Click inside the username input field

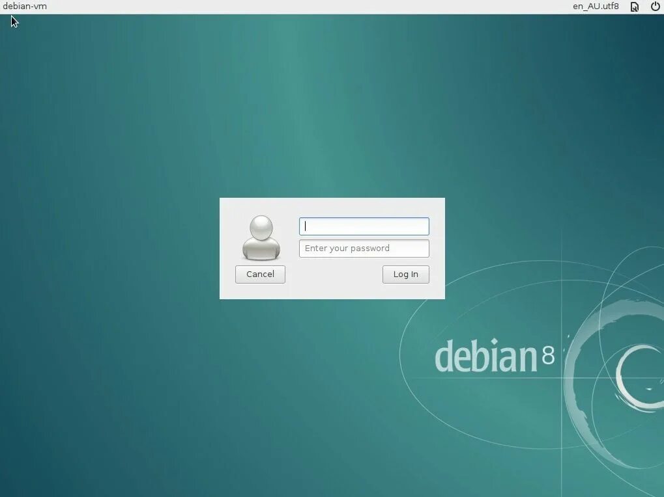[364, 226]
